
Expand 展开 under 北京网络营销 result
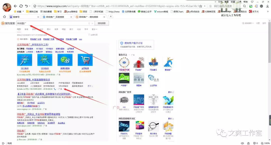click(x=90, y=86)
